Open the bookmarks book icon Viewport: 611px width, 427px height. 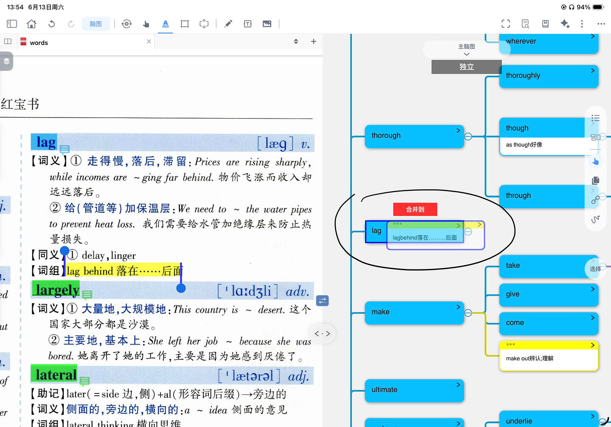pos(545,24)
